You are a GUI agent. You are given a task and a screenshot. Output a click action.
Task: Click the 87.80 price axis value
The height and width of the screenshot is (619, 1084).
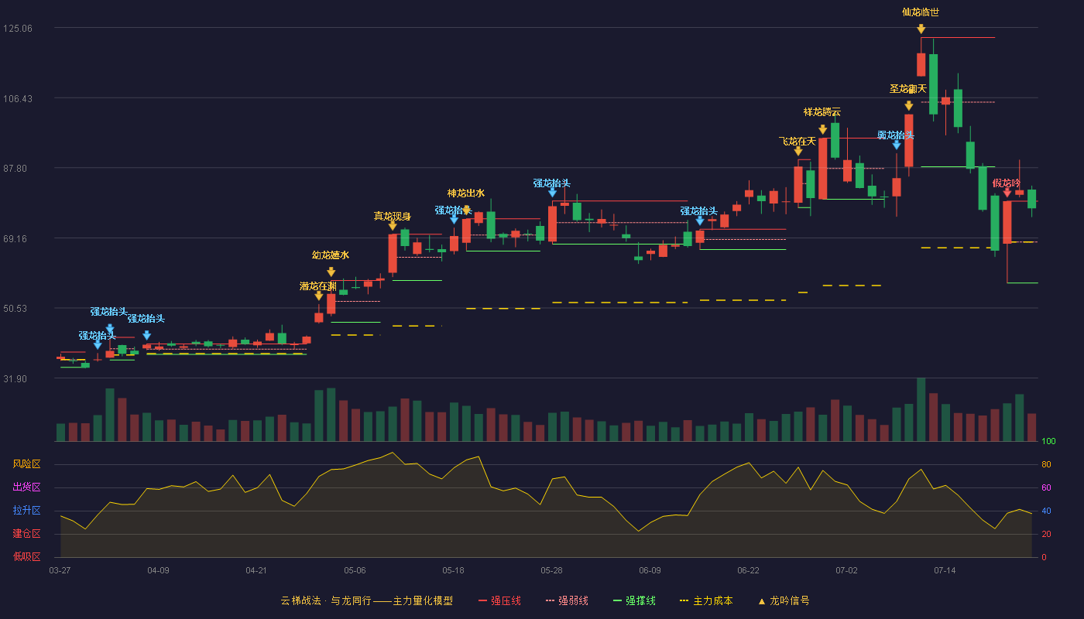pyautogui.click(x=17, y=169)
